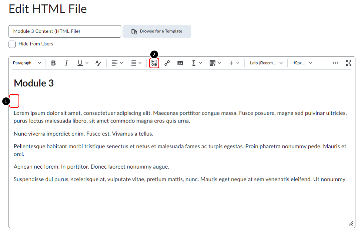The width and height of the screenshot is (358, 231).
Task: Apply underline formatting
Action: click(80, 63)
